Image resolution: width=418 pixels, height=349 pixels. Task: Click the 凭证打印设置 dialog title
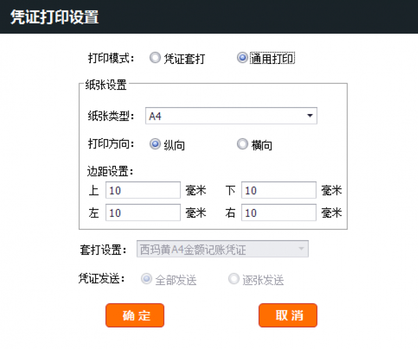55,17
